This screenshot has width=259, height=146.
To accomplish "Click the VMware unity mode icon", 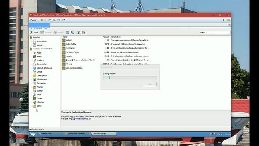I will pyautogui.click(x=64, y=20).
